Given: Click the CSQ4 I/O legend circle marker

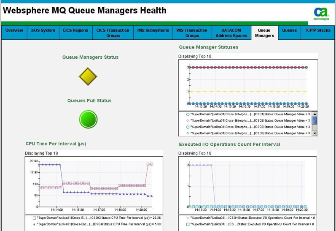Looking at the screenshot, I should pos(188,217).
